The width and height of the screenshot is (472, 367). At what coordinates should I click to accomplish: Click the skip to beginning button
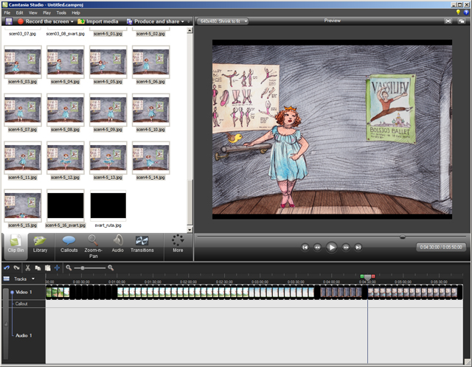pos(305,248)
